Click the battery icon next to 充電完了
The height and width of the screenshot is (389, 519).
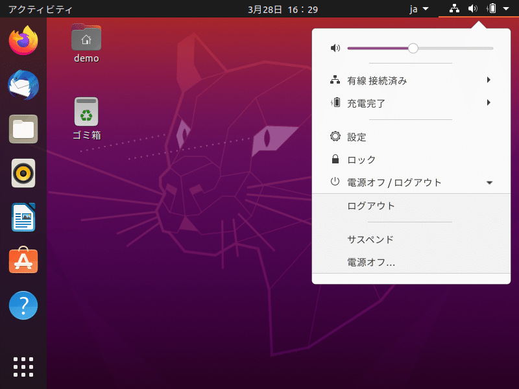(335, 102)
